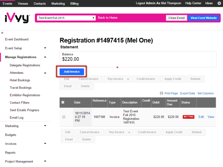Sort table by Status column header
Viewport: 223px width, 167px height.
(x=186, y=102)
